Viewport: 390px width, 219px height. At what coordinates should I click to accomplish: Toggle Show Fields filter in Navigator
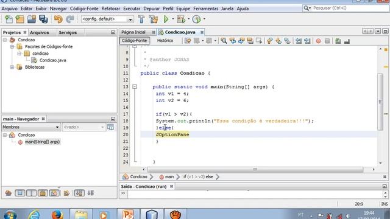point(19,193)
